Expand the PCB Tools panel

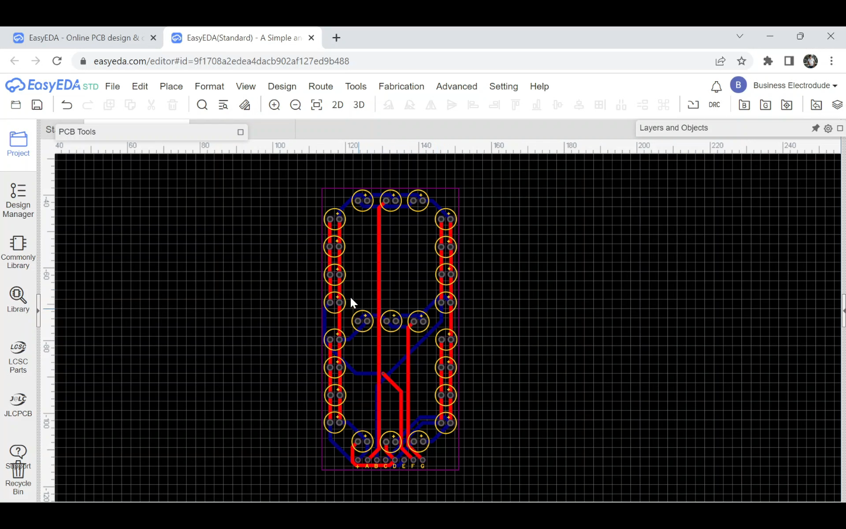click(x=240, y=132)
